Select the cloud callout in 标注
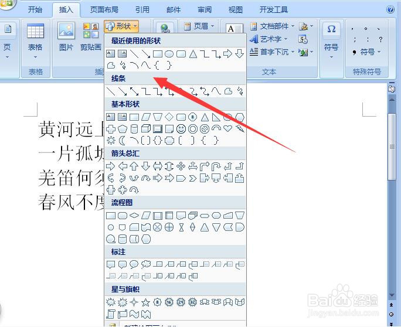This screenshot has width=401, height=327. coord(146,264)
